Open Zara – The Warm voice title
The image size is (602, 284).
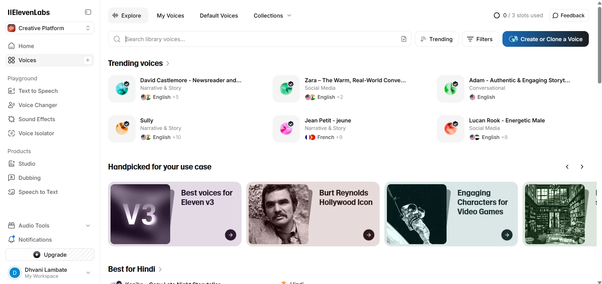tap(355, 80)
